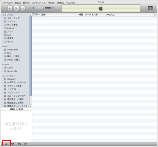This screenshot has width=158, height=147.
Task: Open Ping in sidebar
Action: pos(7,53)
